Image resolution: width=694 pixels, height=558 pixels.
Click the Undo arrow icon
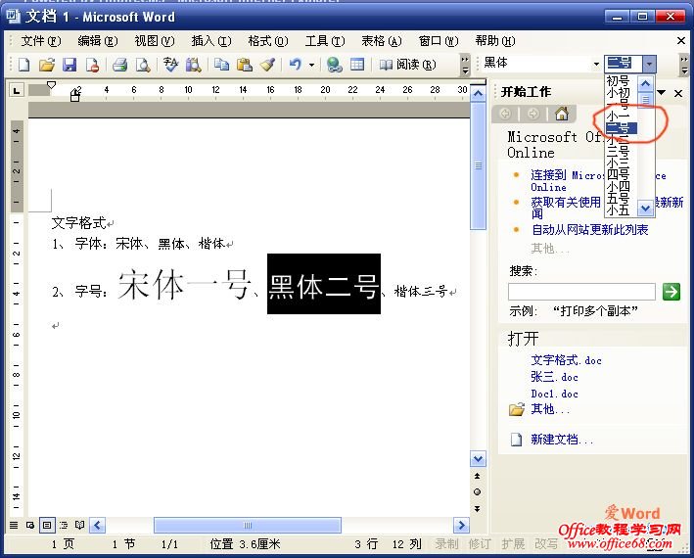point(295,65)
